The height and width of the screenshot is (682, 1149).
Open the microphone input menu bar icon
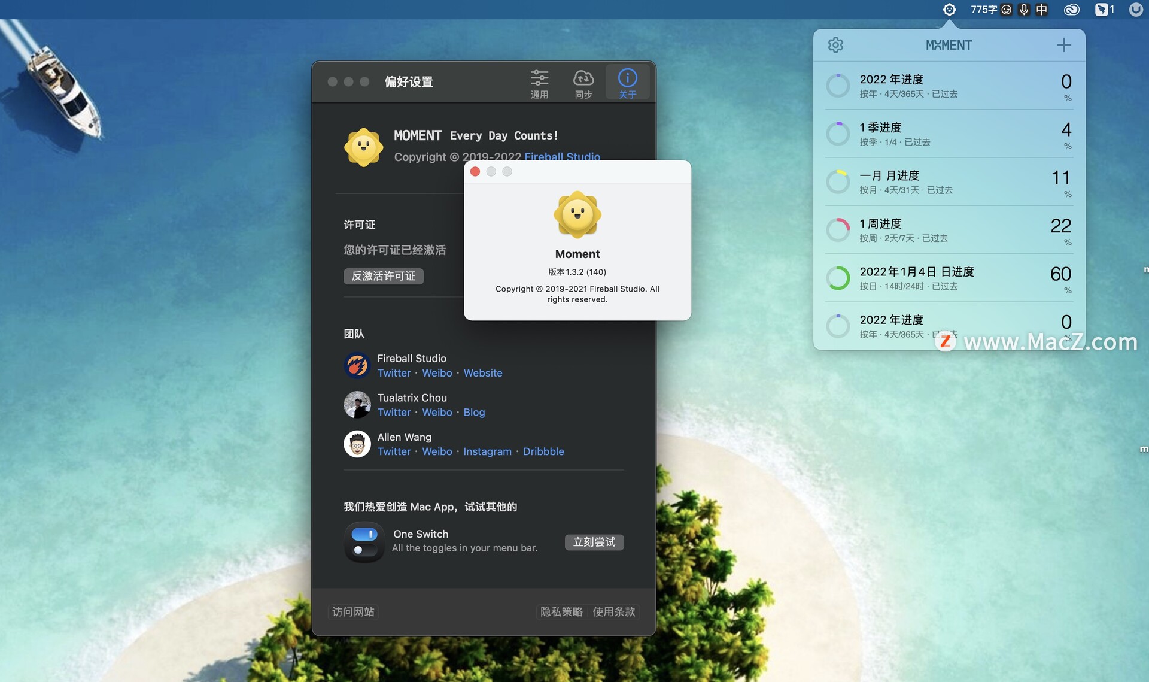[x=1023, y=9]
